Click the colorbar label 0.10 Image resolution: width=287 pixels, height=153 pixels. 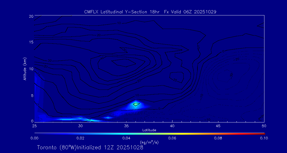(264, 138)
